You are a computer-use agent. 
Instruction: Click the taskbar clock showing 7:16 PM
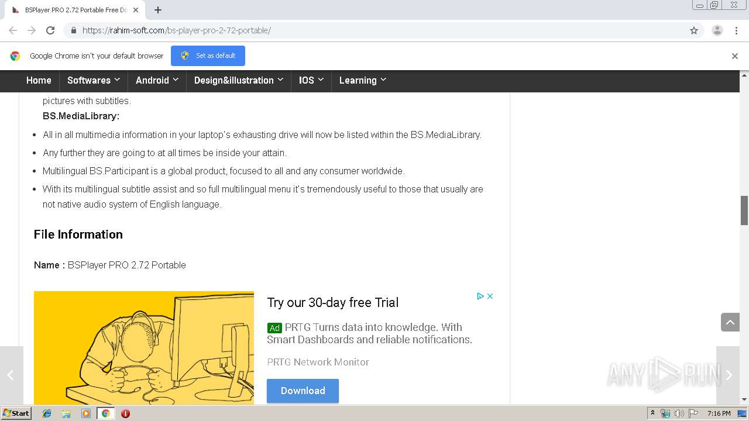[719, 413]
